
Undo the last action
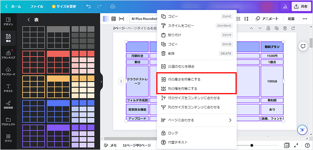pos(88,7)
